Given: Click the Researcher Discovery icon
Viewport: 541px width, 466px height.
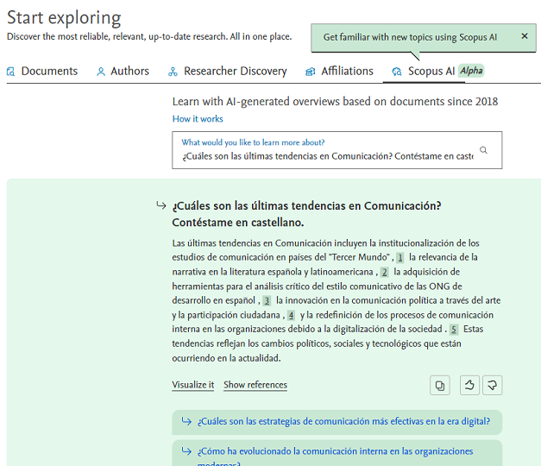Looking at the screenshot, I should (173, 72).
